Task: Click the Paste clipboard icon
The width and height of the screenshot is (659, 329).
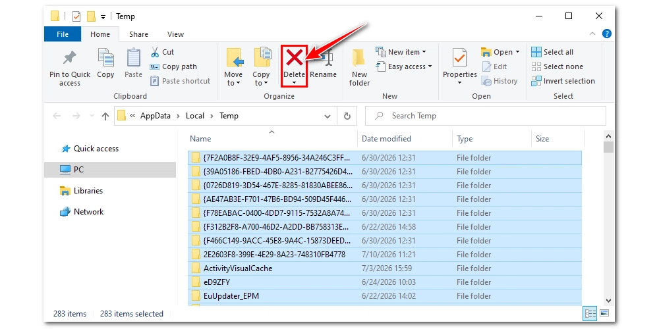Action: [x=133, y=57]
